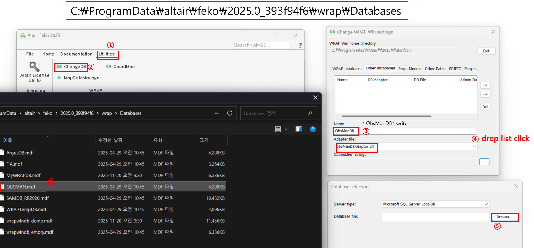Expand the Adapter file drop list
Screen dimensions: 534x248
(474, 147)
